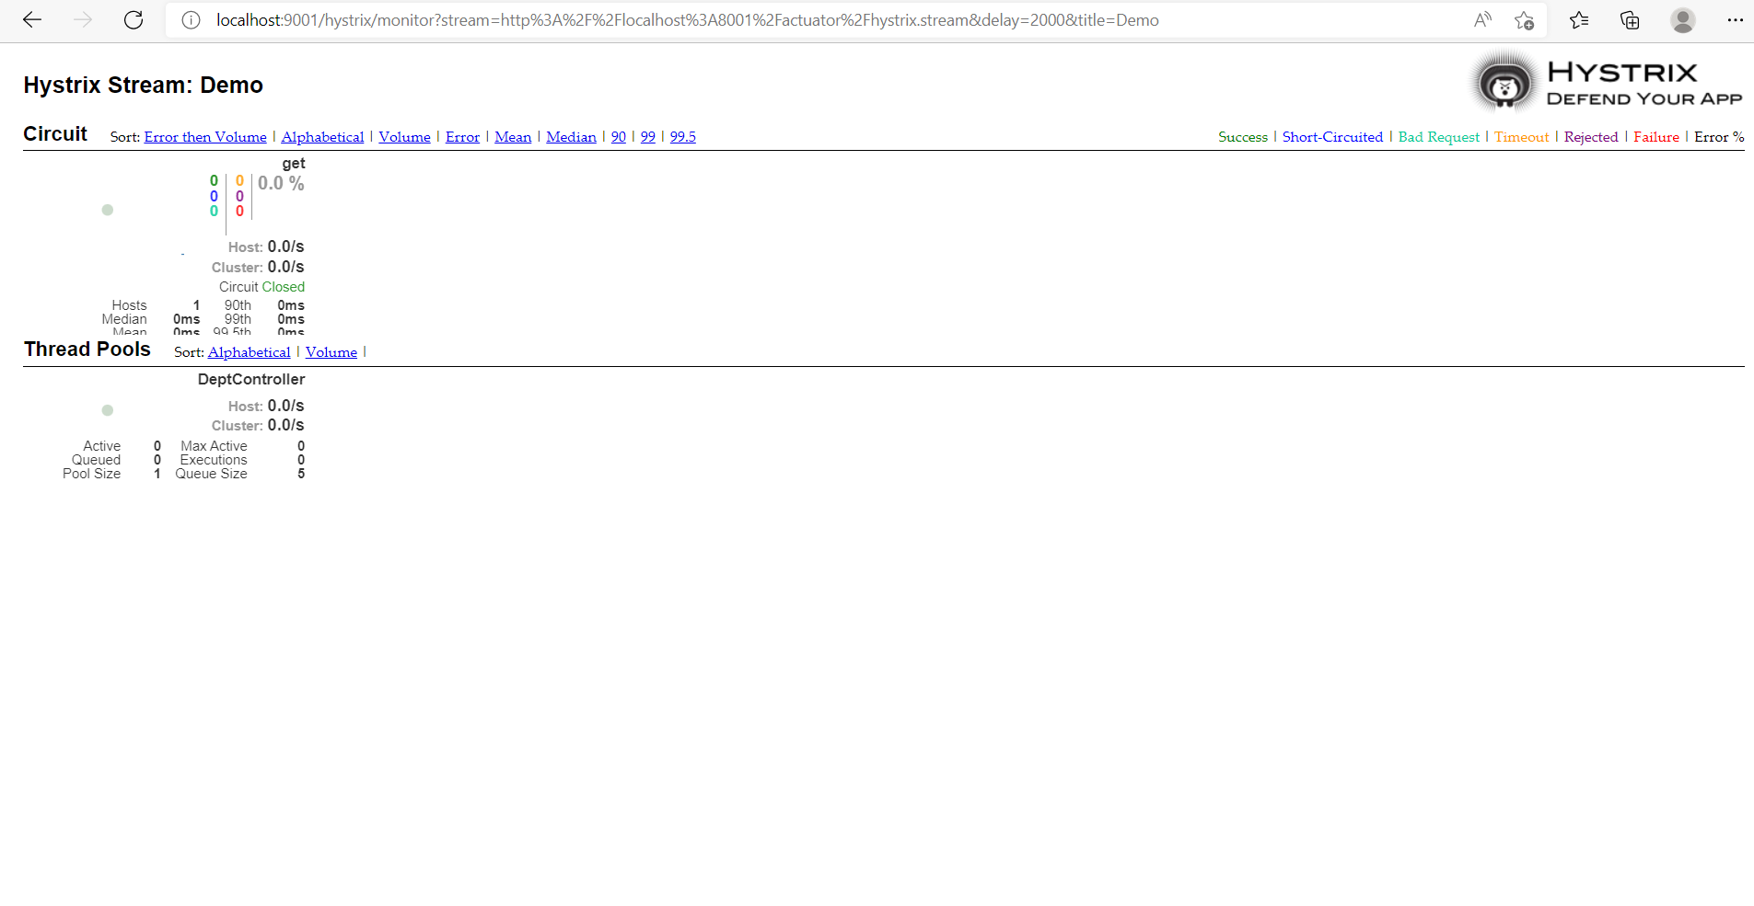Image resolution: width=1754 pixels, height=906 pixels.
Task: Click the Bad Request legend label
Action: click(1439, 137)
